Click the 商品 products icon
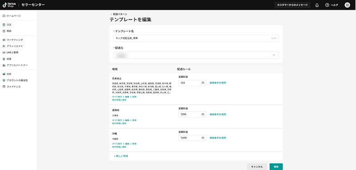 (x=4, y=31)
